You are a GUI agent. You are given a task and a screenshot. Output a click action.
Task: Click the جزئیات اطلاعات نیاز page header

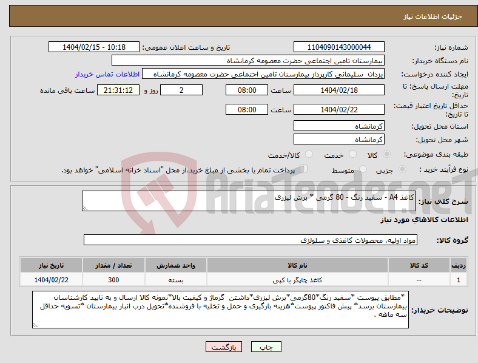click(x=433, y=16)
